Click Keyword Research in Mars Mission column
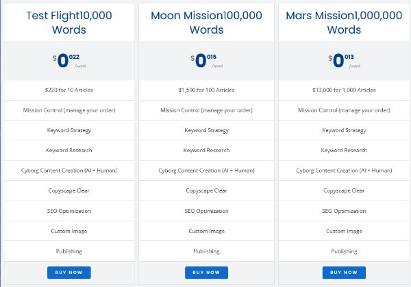411x287 pixels. click(344, 150)
